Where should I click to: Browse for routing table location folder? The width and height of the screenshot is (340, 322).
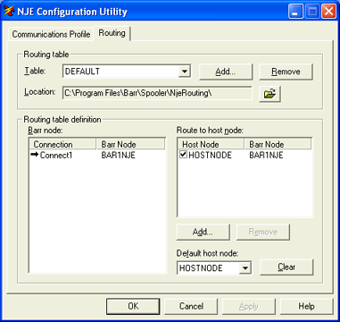click(270, 94)
